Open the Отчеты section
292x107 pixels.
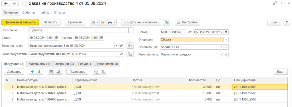pyautogui.click(x=59, y=13)
